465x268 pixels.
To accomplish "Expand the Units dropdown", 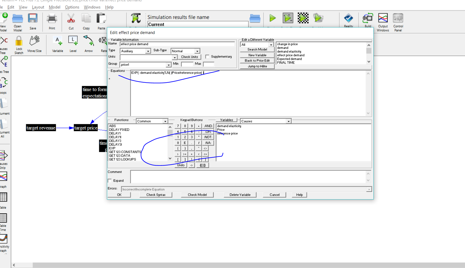I will [175, 57].
